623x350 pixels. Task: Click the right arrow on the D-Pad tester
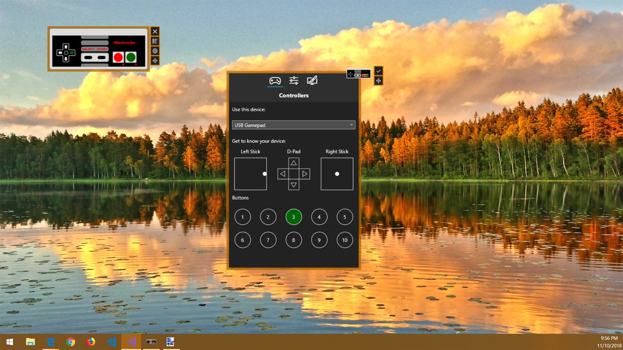point(305,173)
